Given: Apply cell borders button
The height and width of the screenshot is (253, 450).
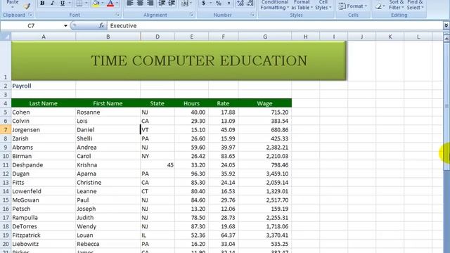Looking at the screenshot, I should pos(79,3).
